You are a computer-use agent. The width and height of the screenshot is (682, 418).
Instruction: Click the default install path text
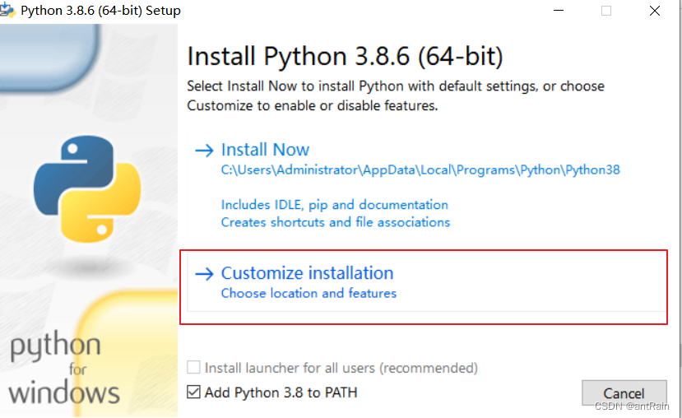420,170
